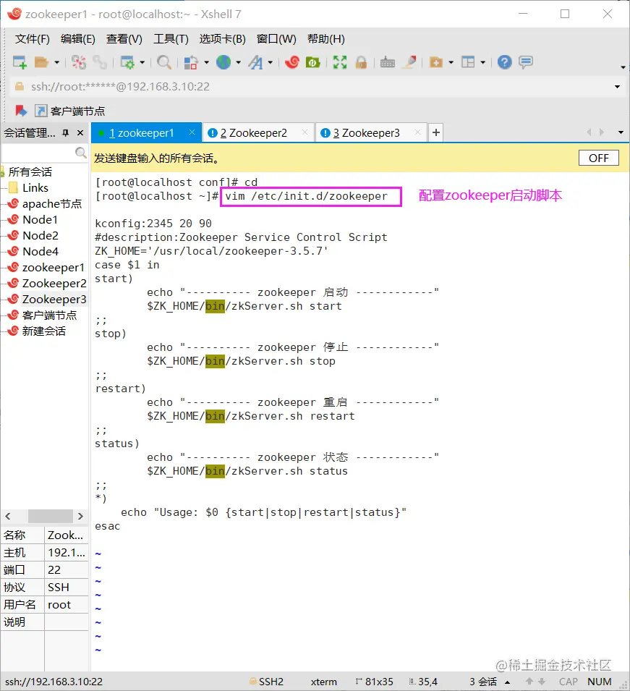Open the 帮助(H) menu
Image resolution: width=630 pixels, height=691 pixels.
[326, 39]
